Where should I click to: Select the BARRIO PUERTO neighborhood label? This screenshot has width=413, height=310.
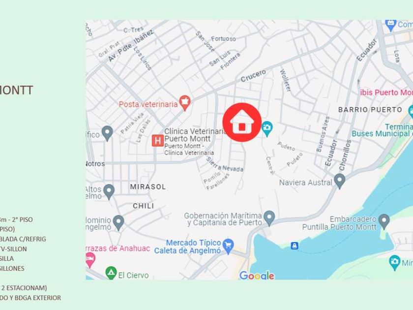370,110
